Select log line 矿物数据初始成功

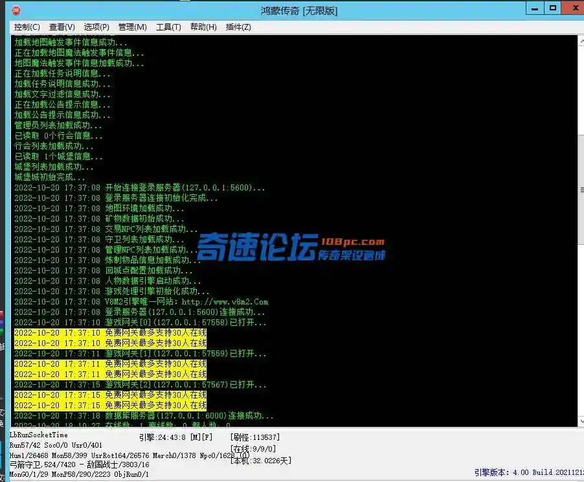coord(99,219)
